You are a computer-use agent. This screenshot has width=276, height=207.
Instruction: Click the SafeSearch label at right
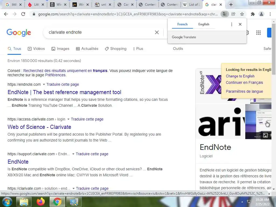point(267,49)
